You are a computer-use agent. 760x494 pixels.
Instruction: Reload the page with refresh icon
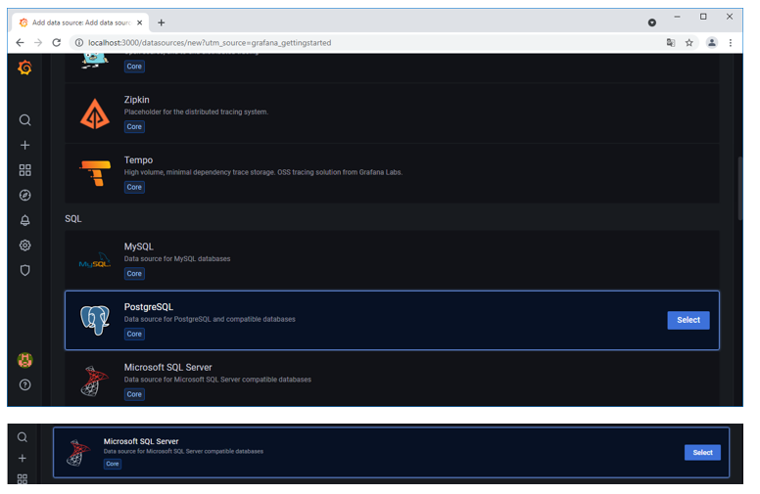click(x=57, y=43)
